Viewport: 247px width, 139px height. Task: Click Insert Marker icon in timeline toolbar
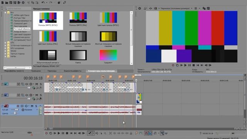[137, 133]
